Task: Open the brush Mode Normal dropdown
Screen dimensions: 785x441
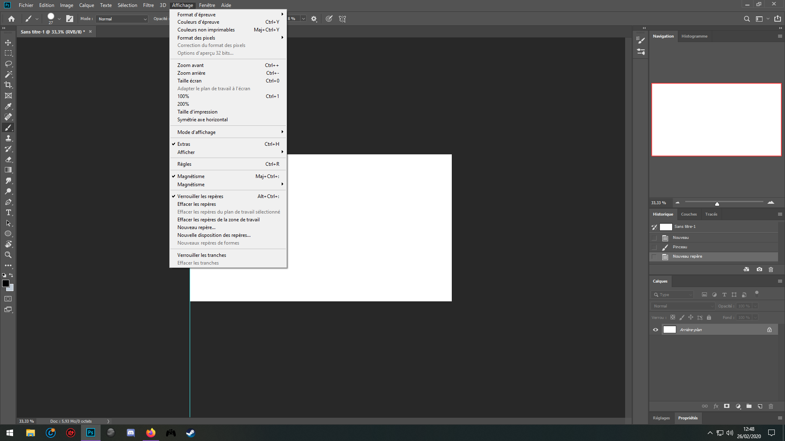Action: [122, 19]
